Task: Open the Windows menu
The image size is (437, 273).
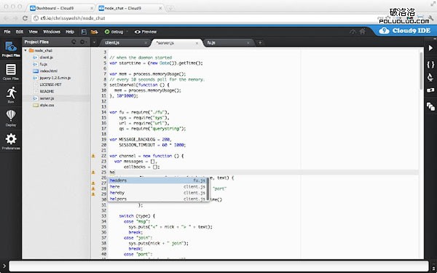Action: [x=52, y=32]
